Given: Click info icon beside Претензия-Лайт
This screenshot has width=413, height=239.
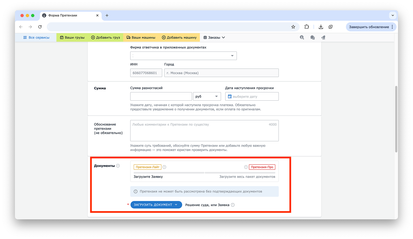Looking at the screenshot, I should point(164,167).
